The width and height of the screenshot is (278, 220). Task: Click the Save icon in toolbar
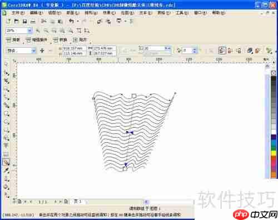click(x=24, y=21)
